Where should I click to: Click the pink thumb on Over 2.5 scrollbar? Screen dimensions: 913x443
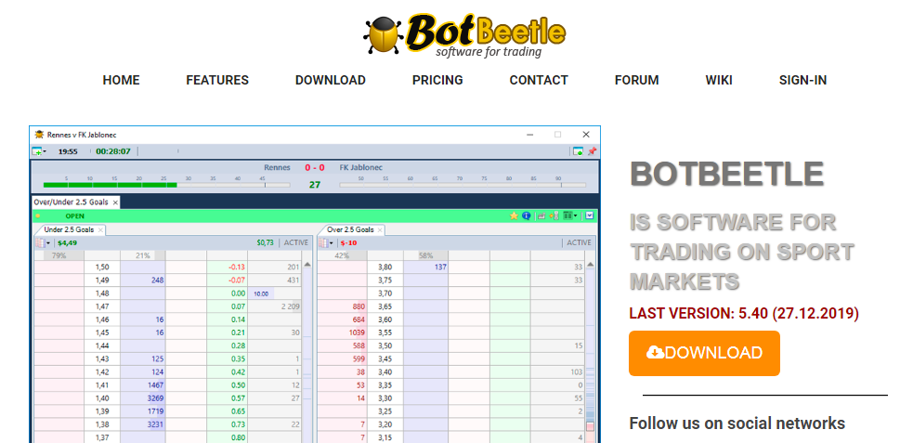(x=590, y=426)
